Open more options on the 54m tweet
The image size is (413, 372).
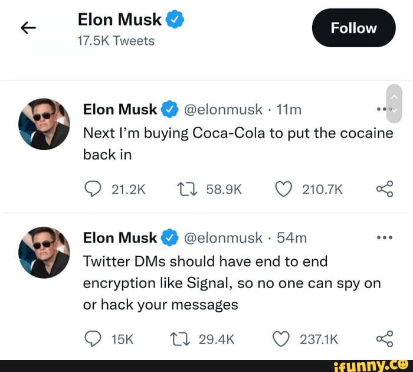point(385,237)
